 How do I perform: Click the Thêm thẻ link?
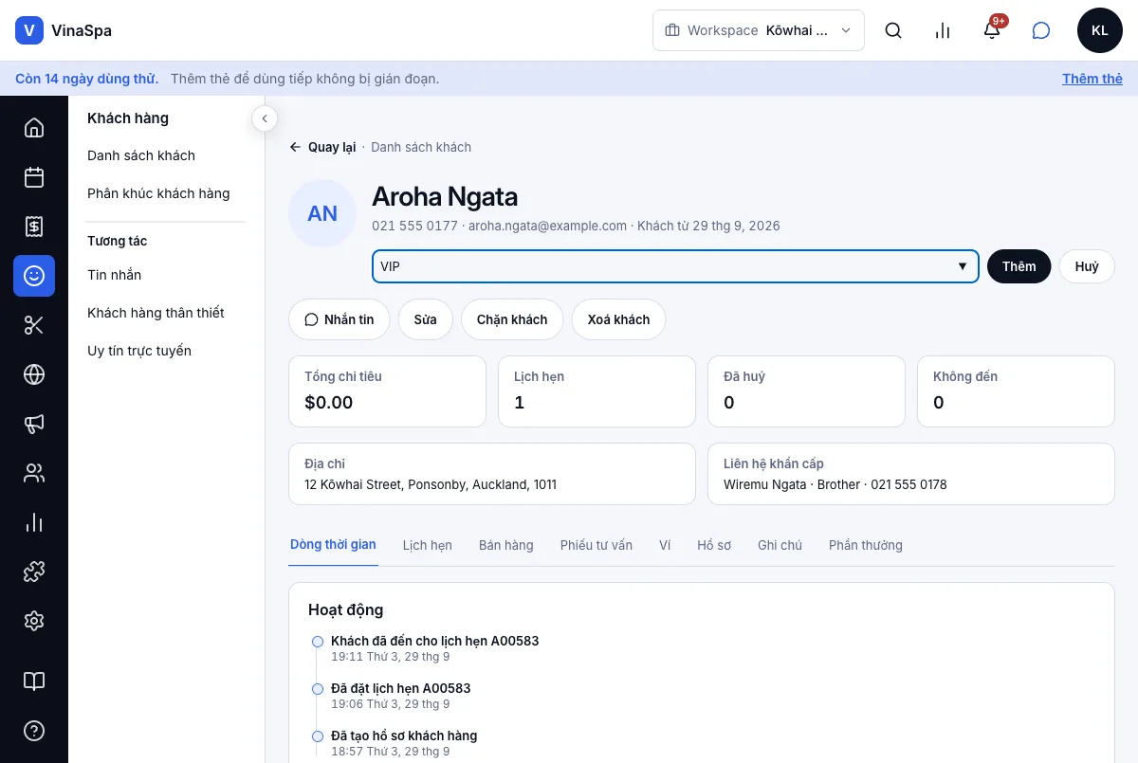point(1092,79)
